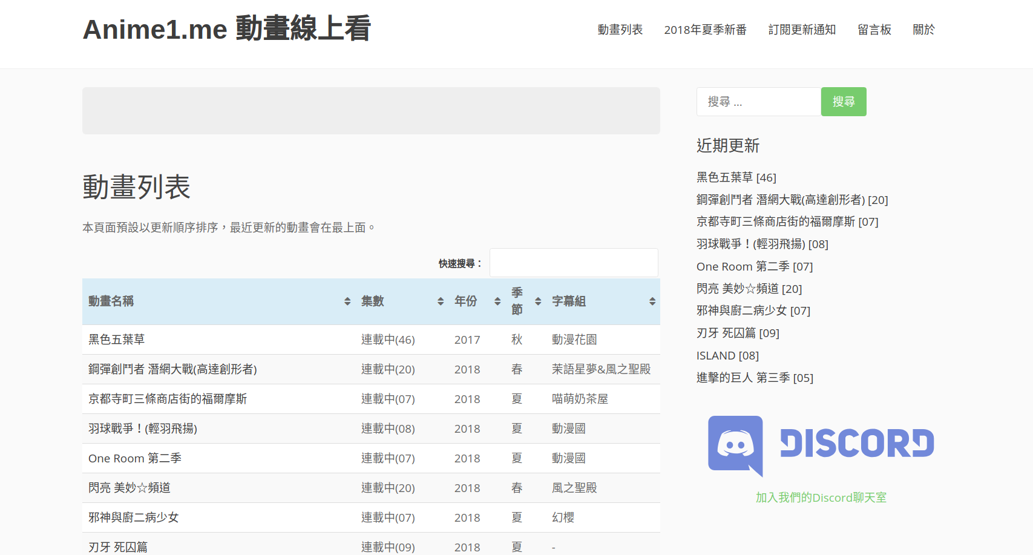Click the Anime1.me 動畫線上看 site title
Image resolution: width=1033 pixels, height=555 pixels.
click(x=227, y=29)
